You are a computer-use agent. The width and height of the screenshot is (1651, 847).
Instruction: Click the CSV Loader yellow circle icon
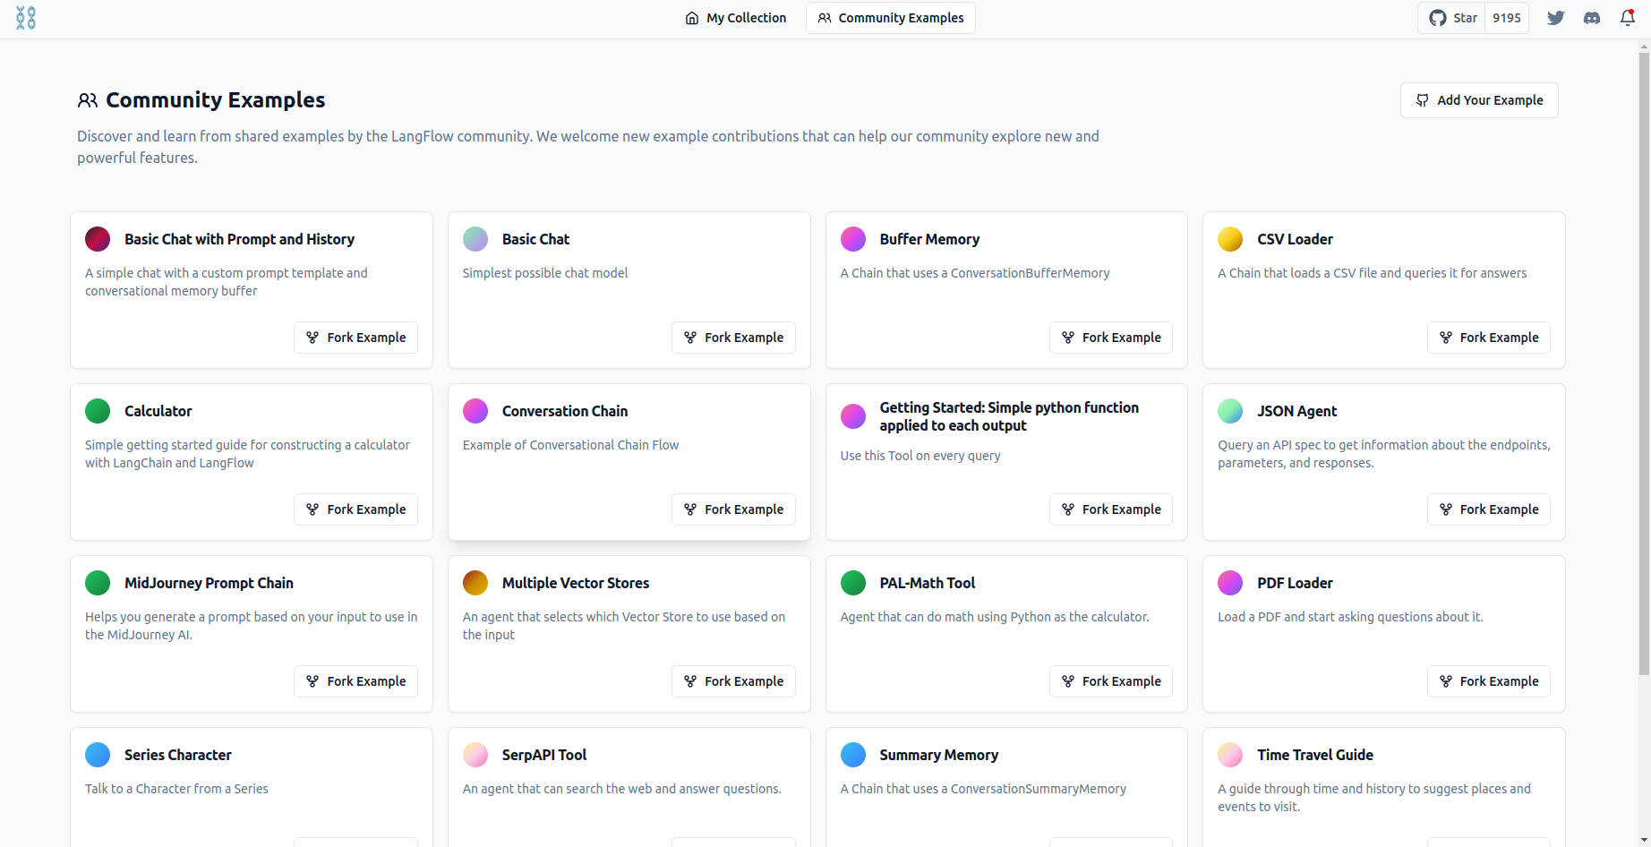(1230, 239)
